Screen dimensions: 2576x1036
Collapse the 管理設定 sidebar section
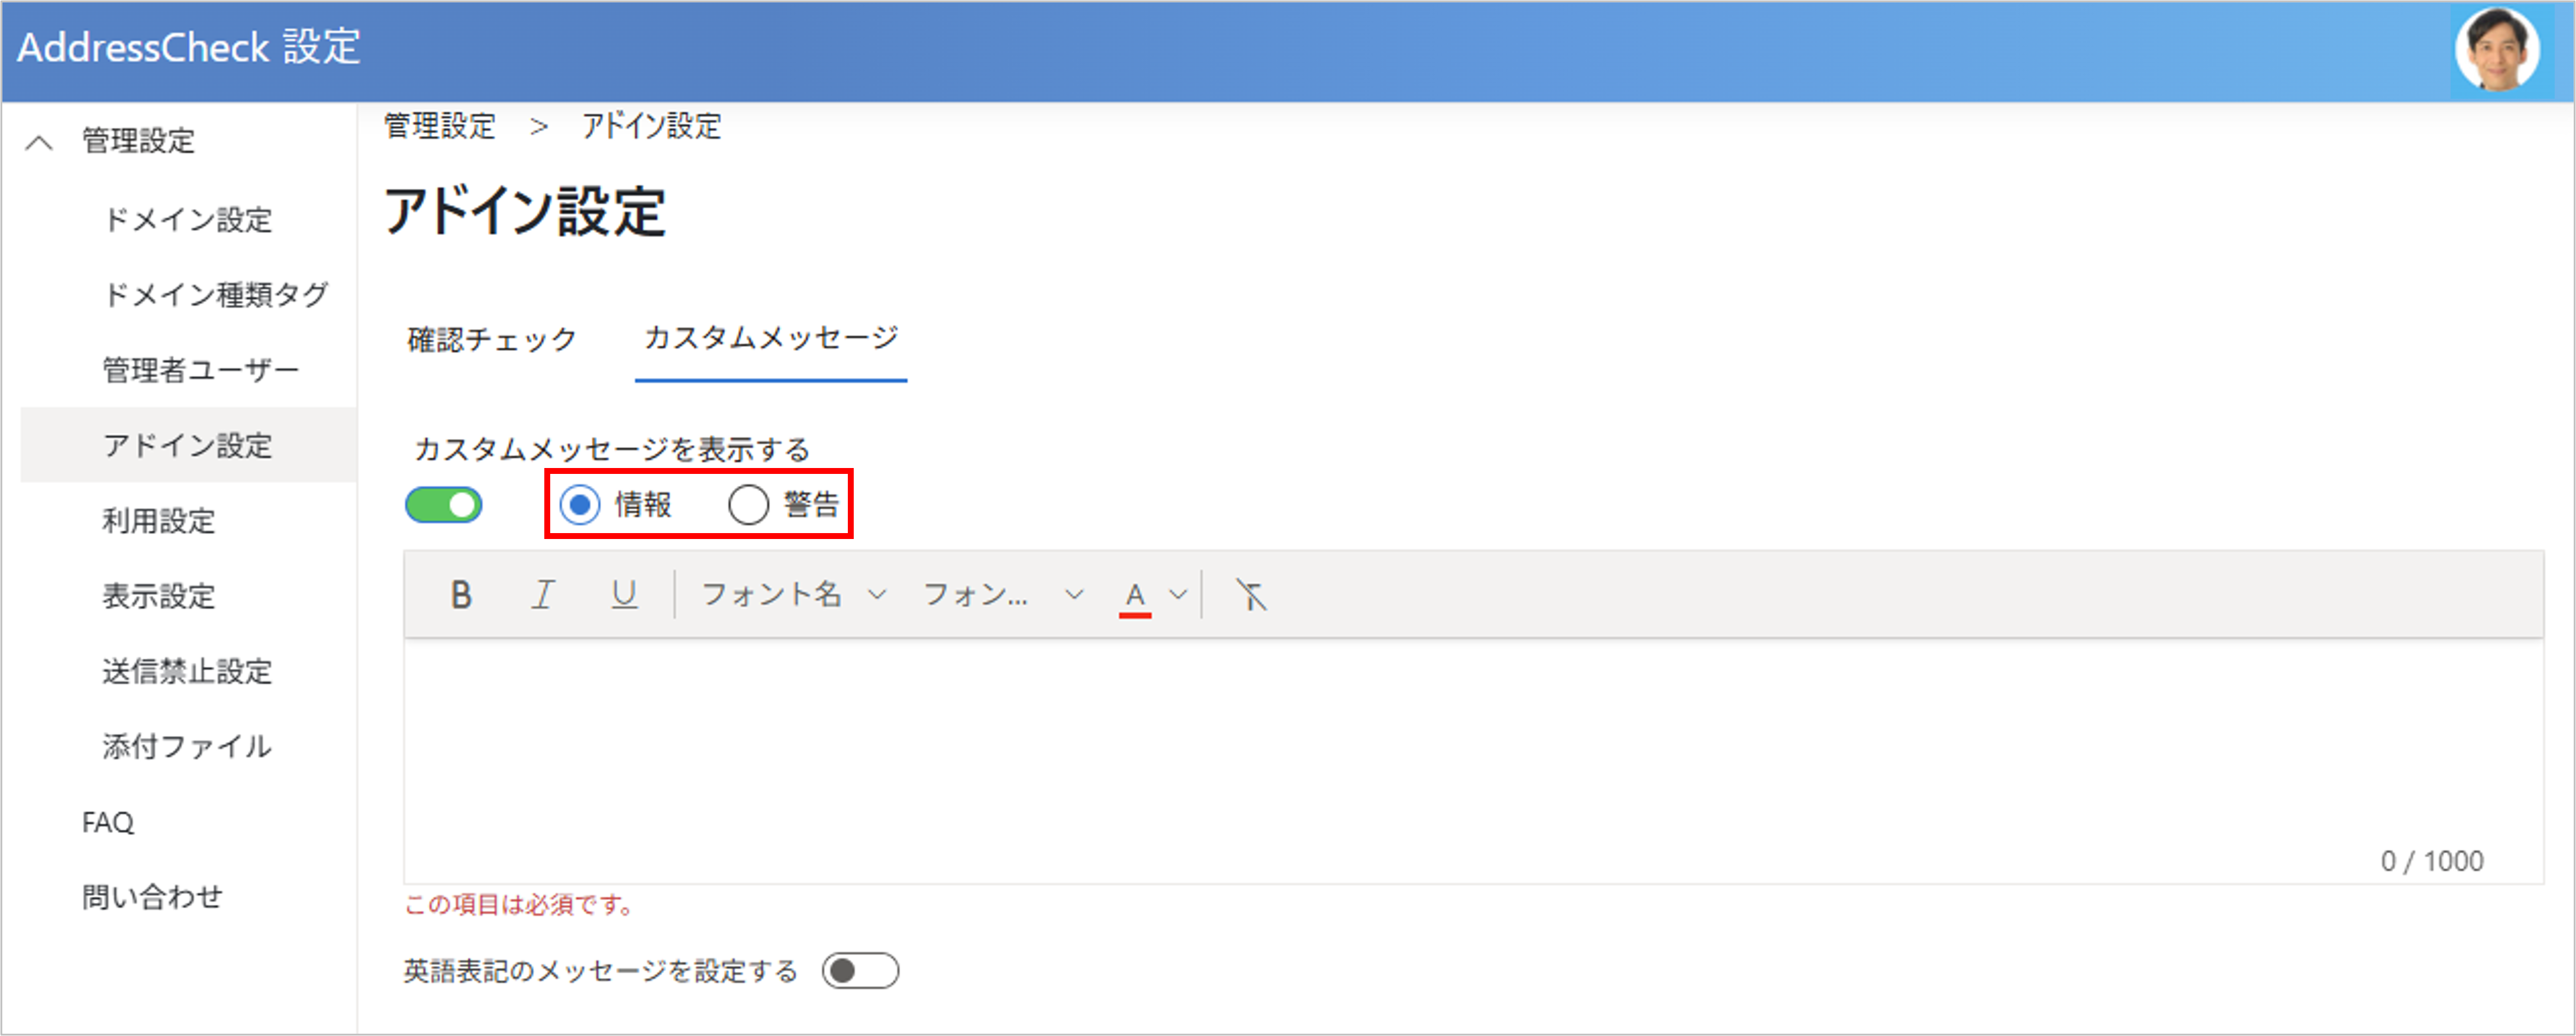(x=39, y=142)
